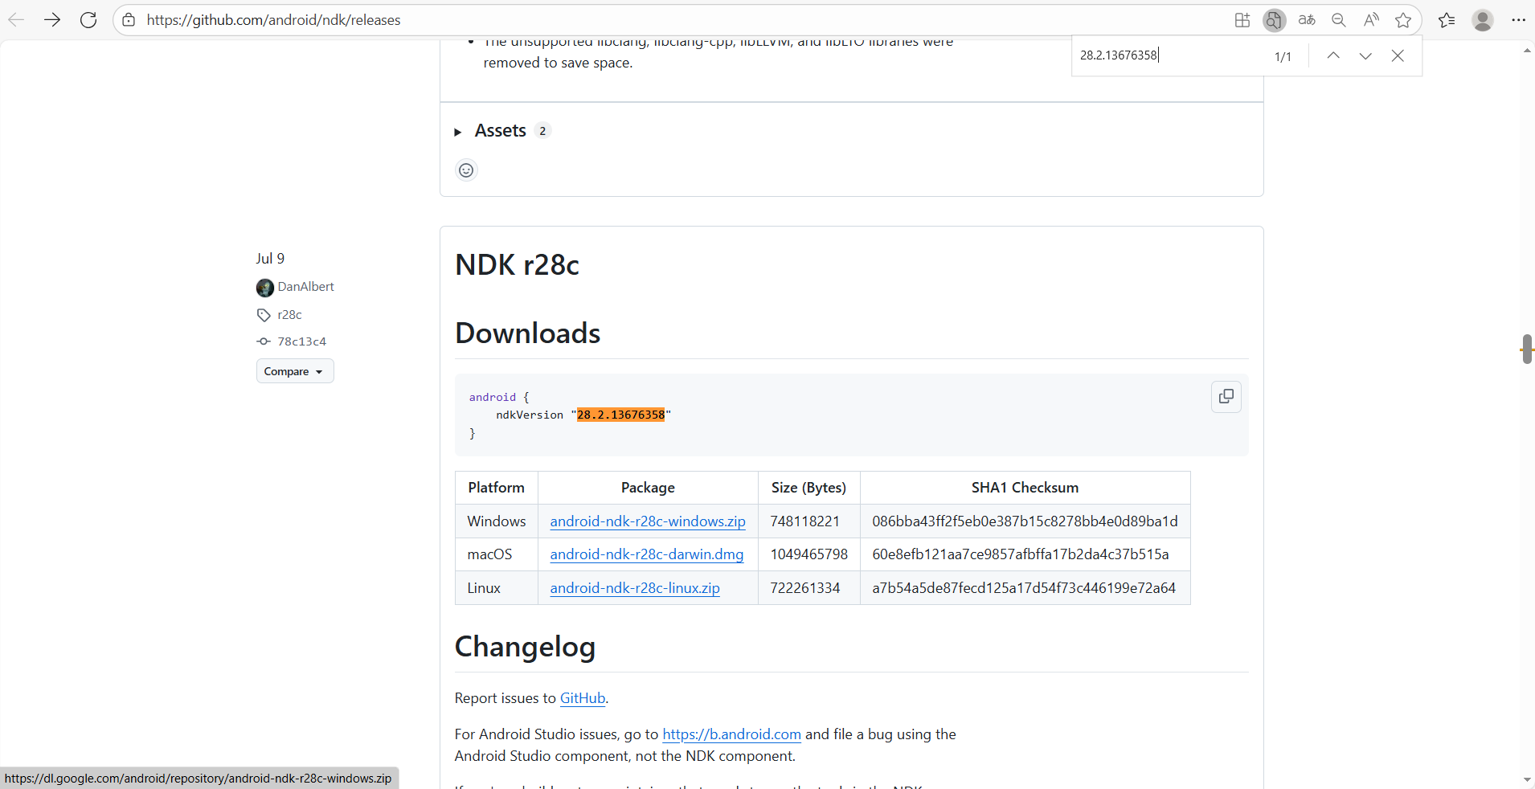Download android-ndk-r28c-windows.zip
1535x789 pixels.
(x=648, y=521)
